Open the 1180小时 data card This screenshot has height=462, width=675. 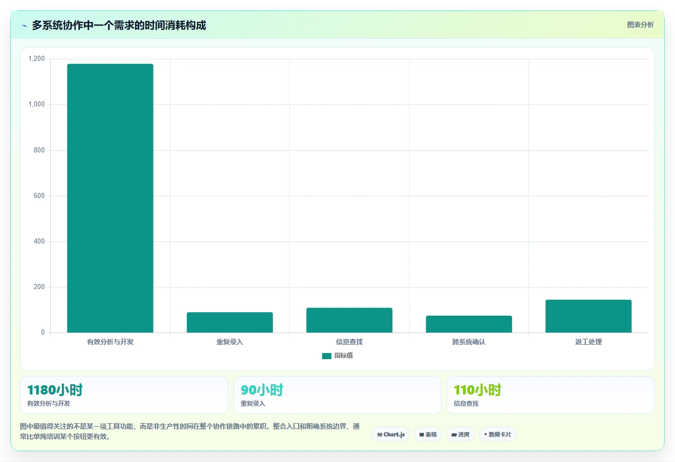point(124,395)
